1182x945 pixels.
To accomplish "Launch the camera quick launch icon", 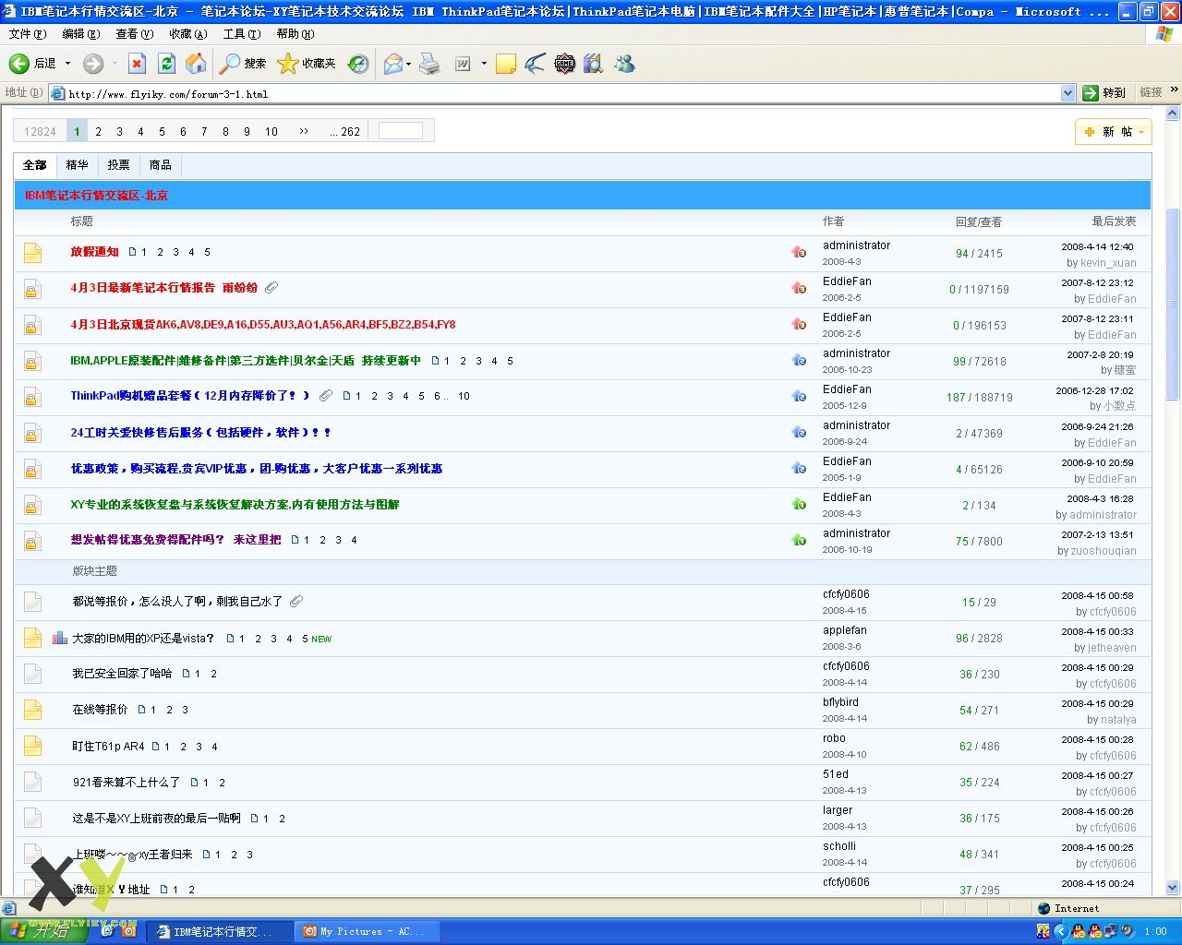I will coord(129,931).
